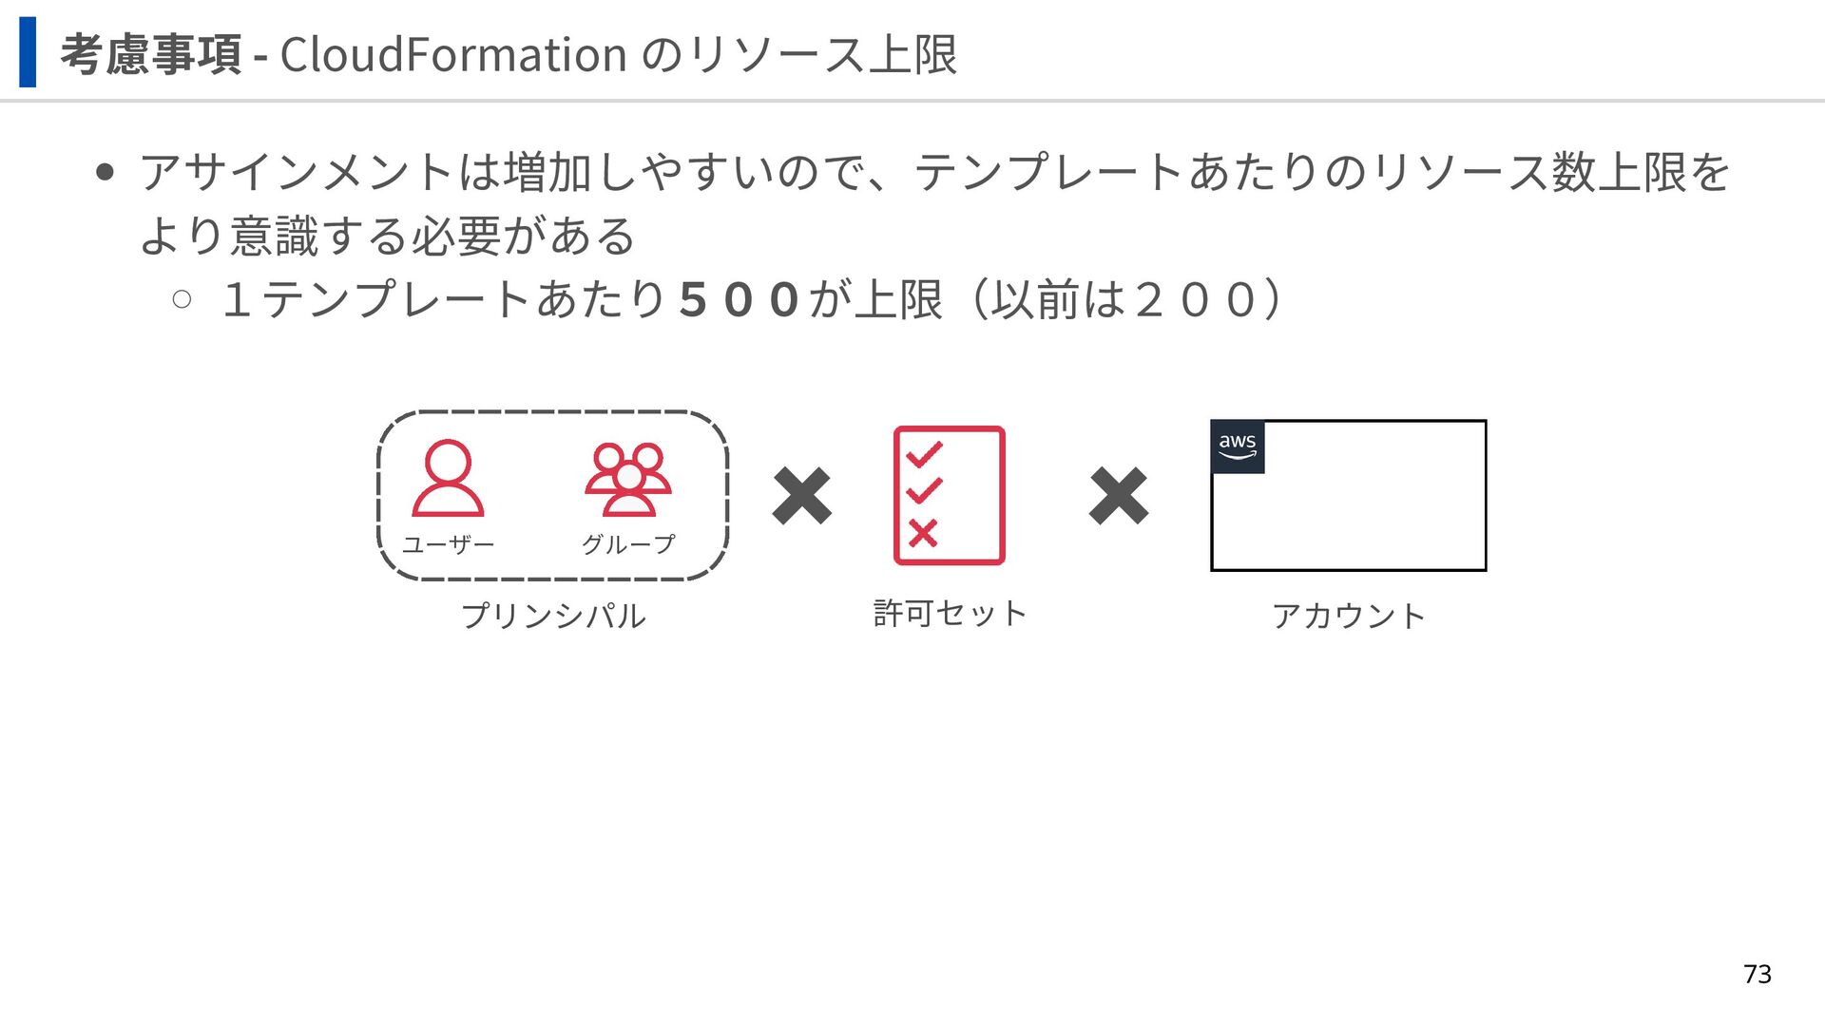Click the bold 500 limit number
Viewport: 1825px width, 1026px height.
pyautogui.click(x=739, y=300)
